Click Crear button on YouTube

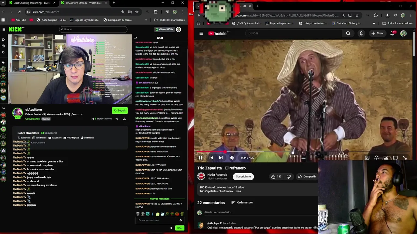click(377, 33)
